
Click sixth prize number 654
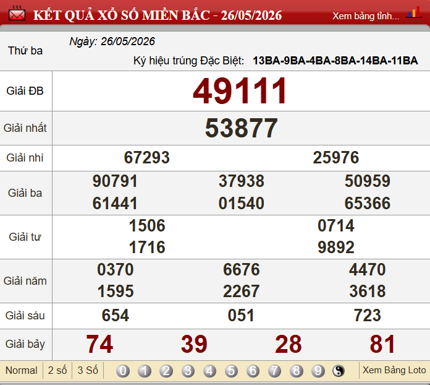[116, 315]
